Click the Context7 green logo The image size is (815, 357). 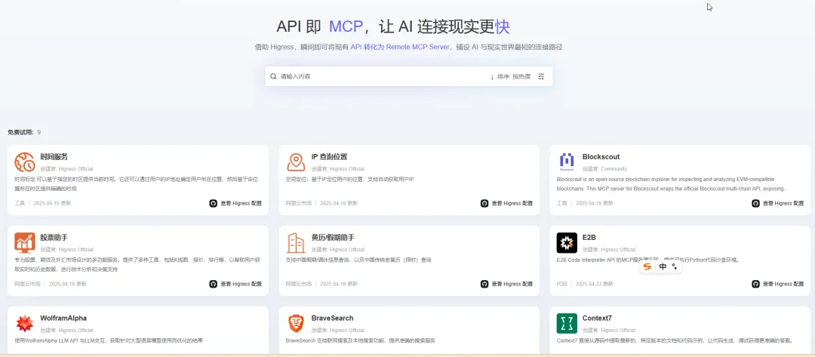(567, 323)
